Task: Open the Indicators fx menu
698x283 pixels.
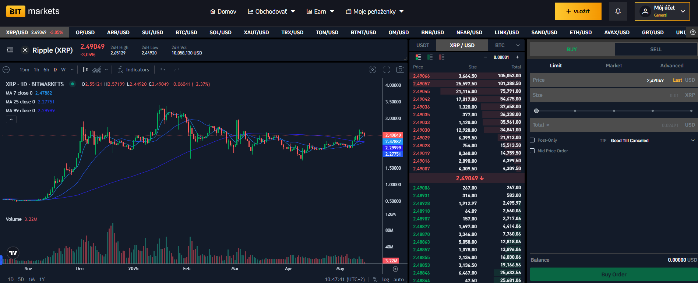Action: click(133, 70)
